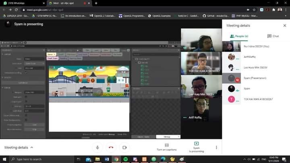Select the People tab
290x163 pixels.
[239, 36]
